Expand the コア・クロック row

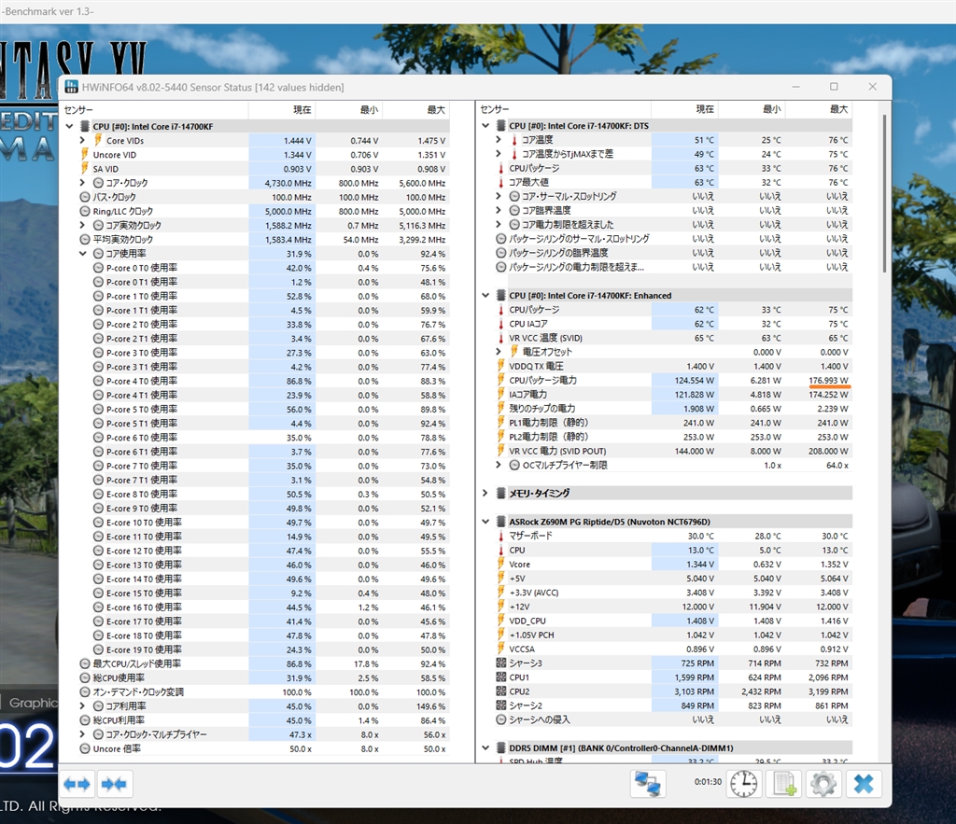tap(82, 183)
